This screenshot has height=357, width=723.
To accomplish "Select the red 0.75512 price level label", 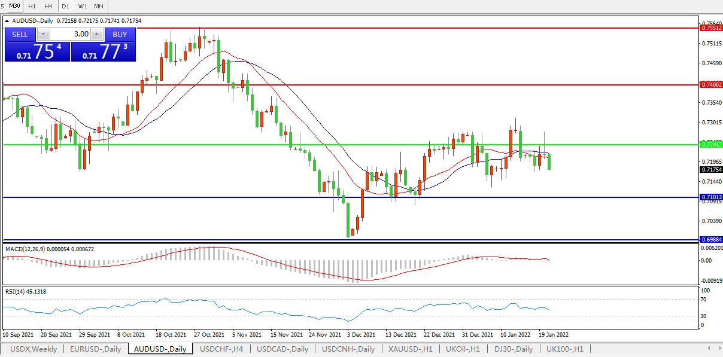I will 711,28.
